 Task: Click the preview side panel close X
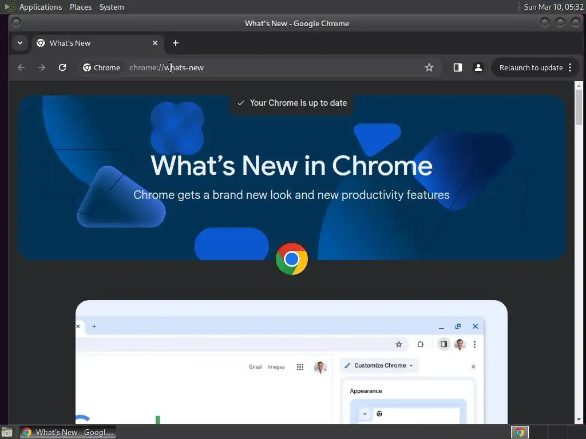click(x=473, y=366)
